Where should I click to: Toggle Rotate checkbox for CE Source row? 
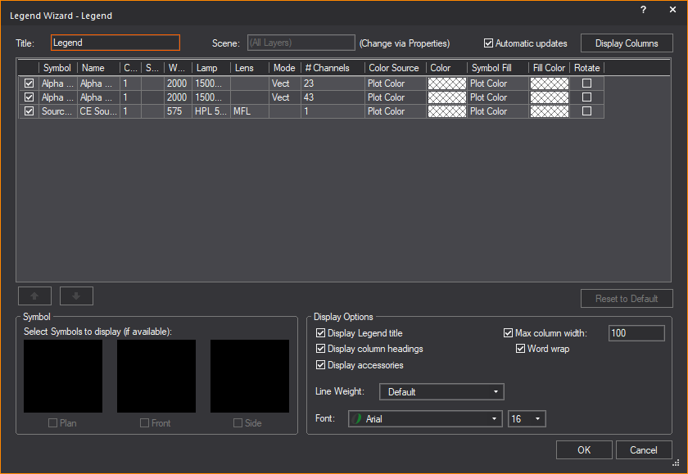point(586,111)
